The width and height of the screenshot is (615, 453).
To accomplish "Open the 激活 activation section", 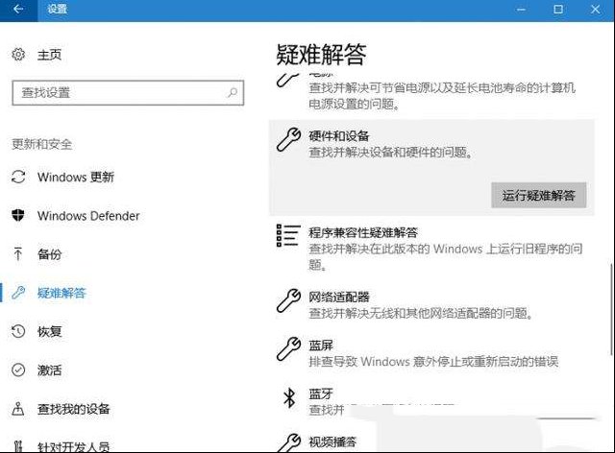I will click(49, 370).
